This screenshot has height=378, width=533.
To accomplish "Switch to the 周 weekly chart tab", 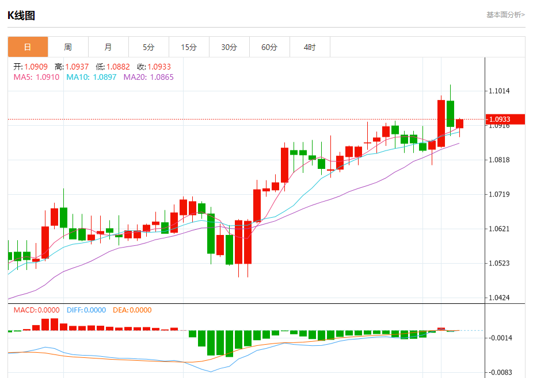I will point(68,47).
